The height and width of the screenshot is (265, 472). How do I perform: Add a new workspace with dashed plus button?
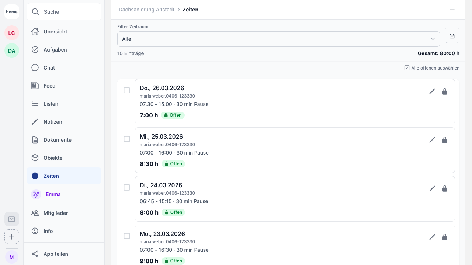[12, 237]
